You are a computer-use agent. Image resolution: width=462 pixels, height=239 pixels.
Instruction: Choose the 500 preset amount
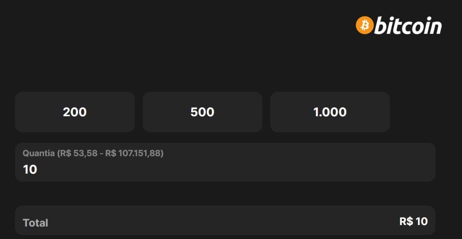(202, 112)
